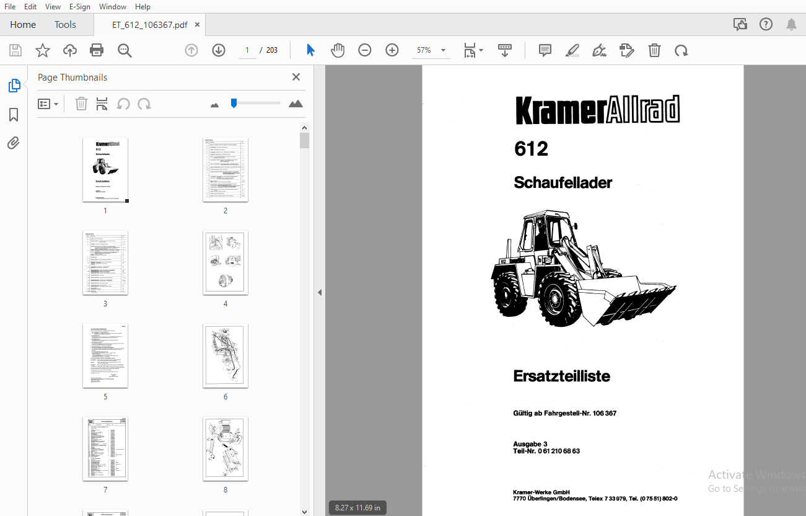This screenshot has height=516, width=806.
Task: Click the thumbnails scrollbar down arrow
Action: coord(304,511)
